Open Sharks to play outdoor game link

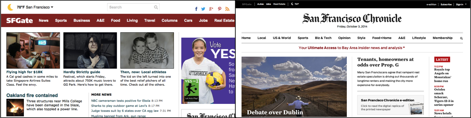click(x=119, y=106)
